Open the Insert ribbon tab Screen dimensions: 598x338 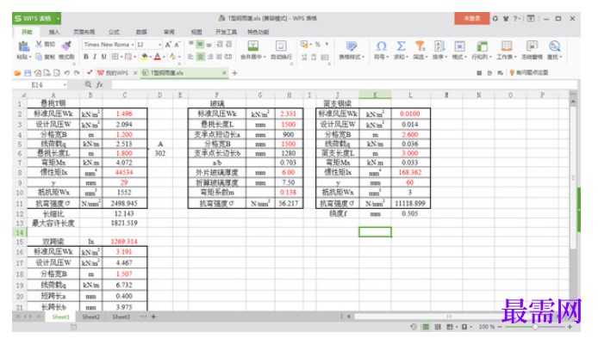tap(54, 32)
